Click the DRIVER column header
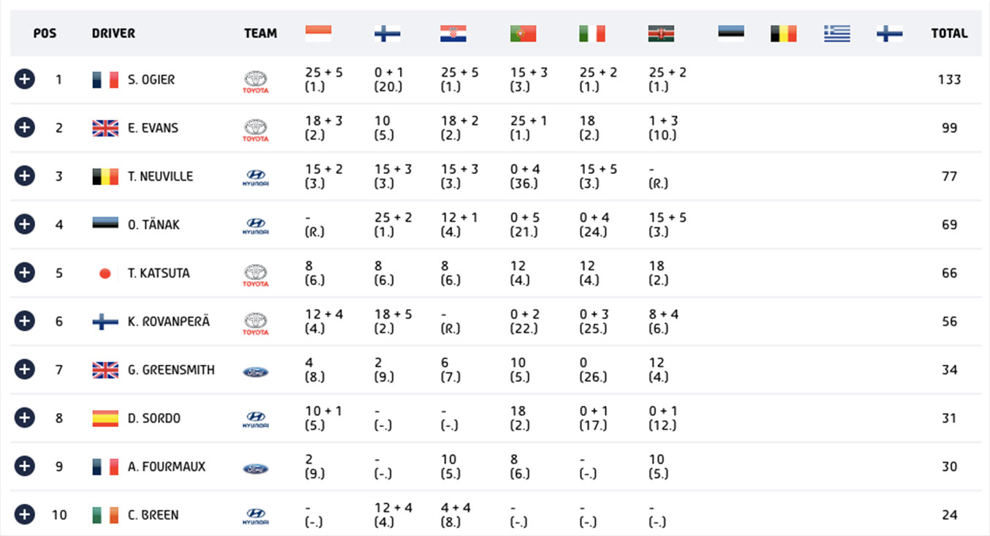 [x=113, y=33]
